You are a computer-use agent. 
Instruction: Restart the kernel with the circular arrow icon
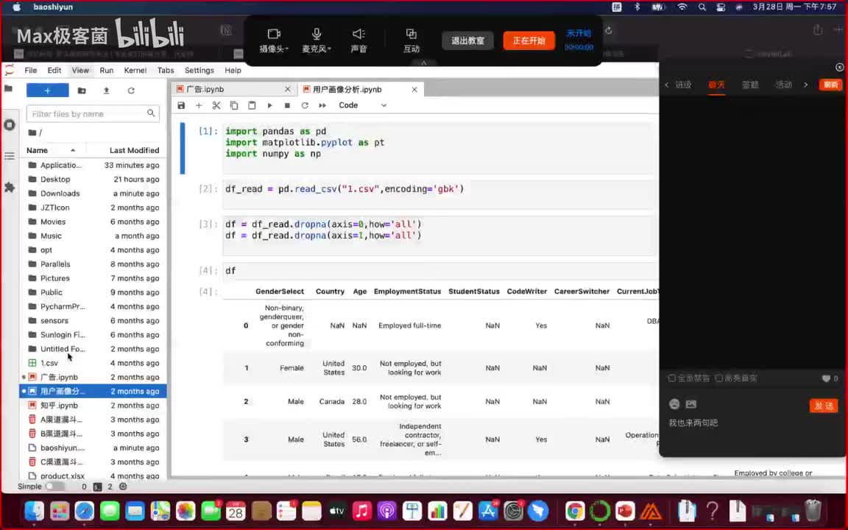click(305, 105)
